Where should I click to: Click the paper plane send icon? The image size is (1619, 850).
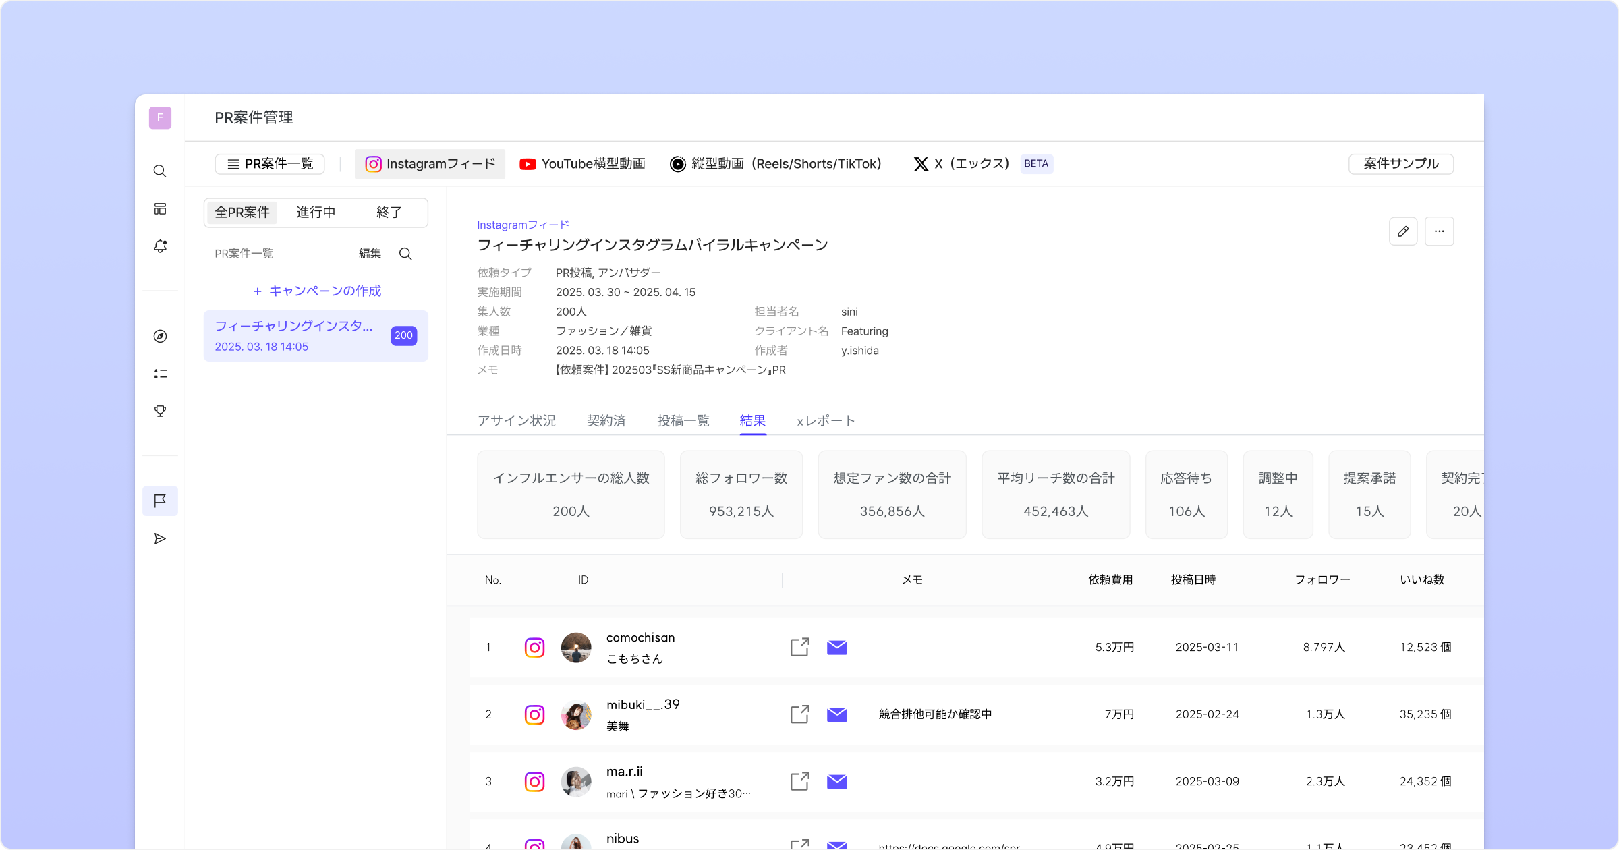point(160,538)
